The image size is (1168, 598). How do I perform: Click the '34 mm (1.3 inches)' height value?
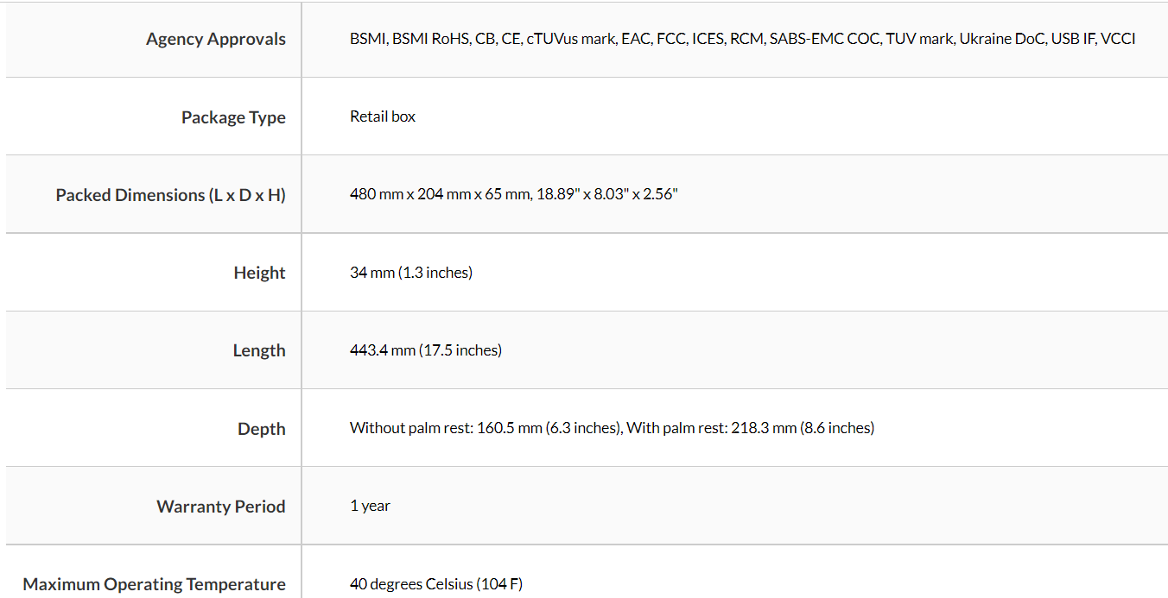pyautogui.click(x=411, y=273)
